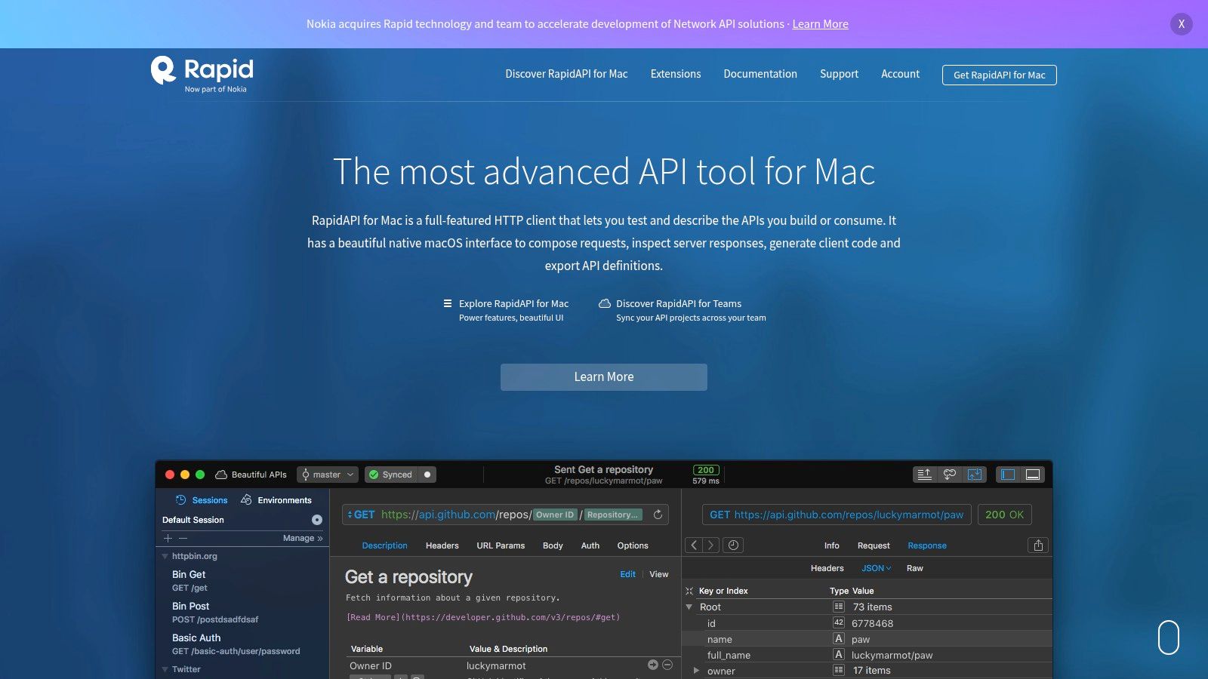Viewport: 1208px width, 679px height.
Task: Expand the owner tree node
Action: pyautogui.click(x=696, y=670)
